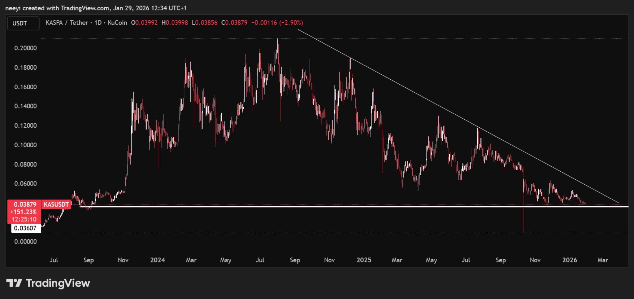The width and height of the screenshot is (634, 299).
Task: Click the TradingView logo icon
Action: pos(14,283)
